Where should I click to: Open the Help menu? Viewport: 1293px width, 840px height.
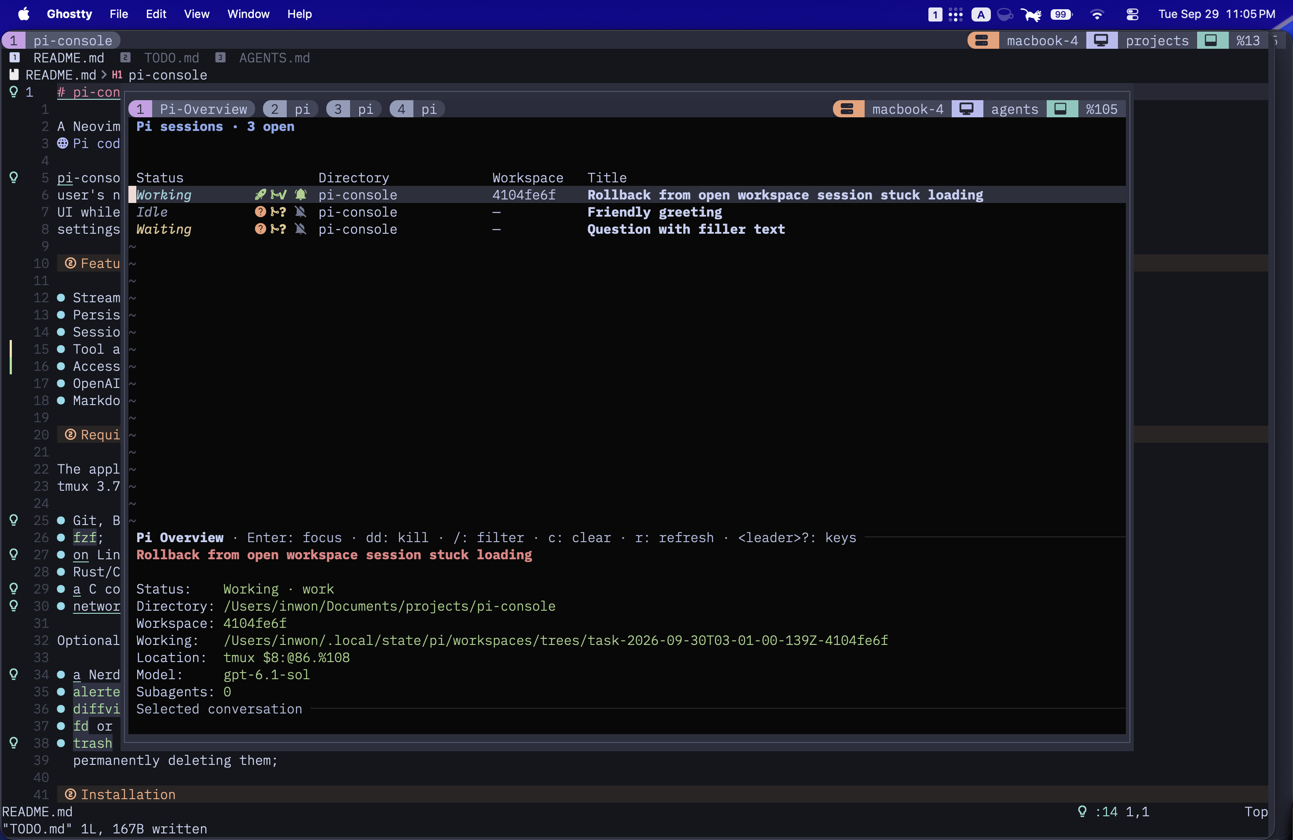[x=300, y=14]
